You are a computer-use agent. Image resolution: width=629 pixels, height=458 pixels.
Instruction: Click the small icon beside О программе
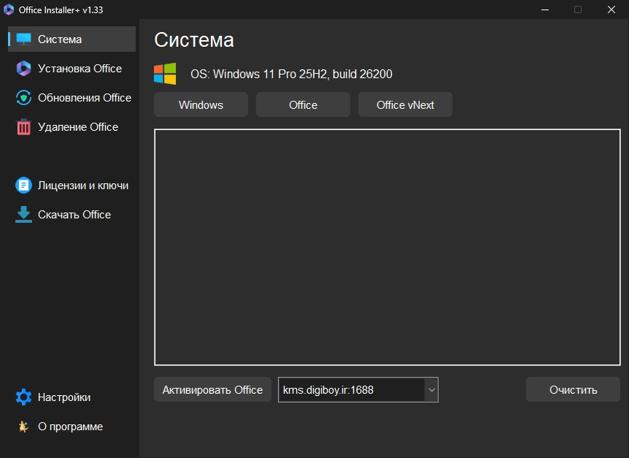click(23, 427)
